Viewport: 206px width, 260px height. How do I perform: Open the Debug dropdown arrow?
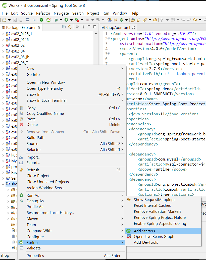pyautogui.click(x=61, y=20)
